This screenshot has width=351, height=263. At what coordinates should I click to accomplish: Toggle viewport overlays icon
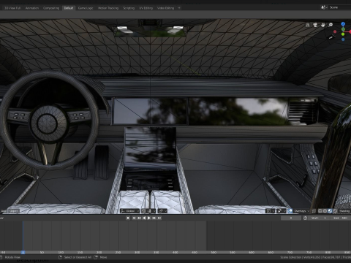click(x=290, y=211)
